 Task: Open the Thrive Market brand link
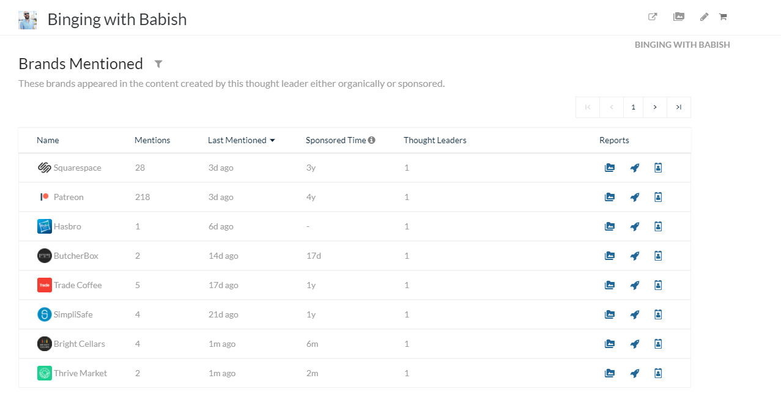tap(80, 373)
